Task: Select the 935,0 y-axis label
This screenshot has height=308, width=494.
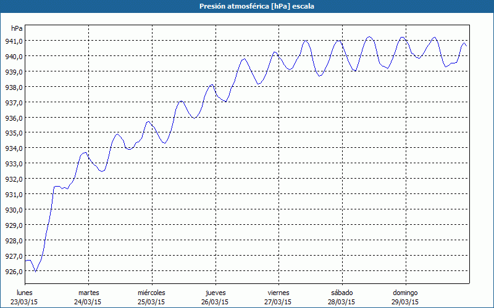Action: (15, 133)
